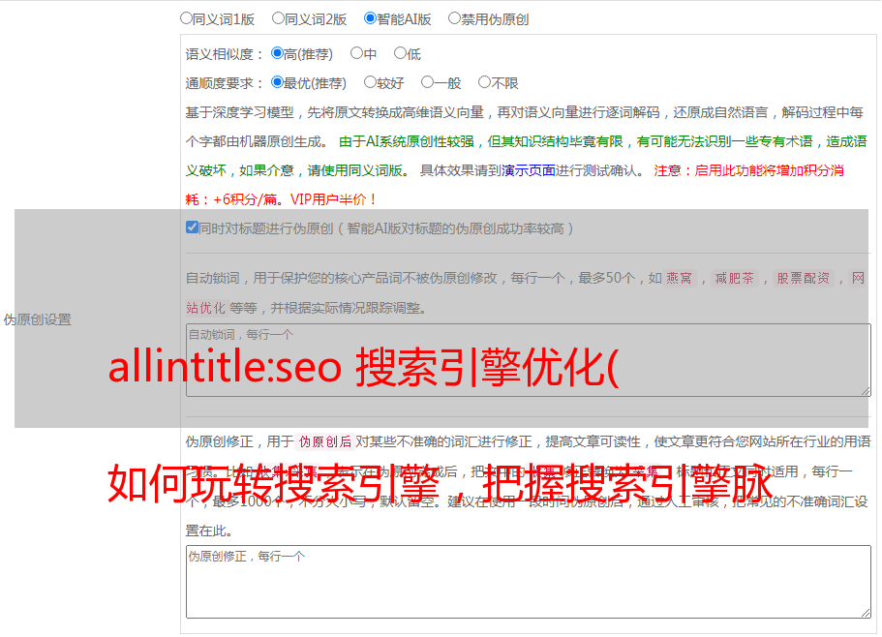Set 语义相似度 to 低
882x637 pixels.
pyautogui.click(x=400, y=53)
